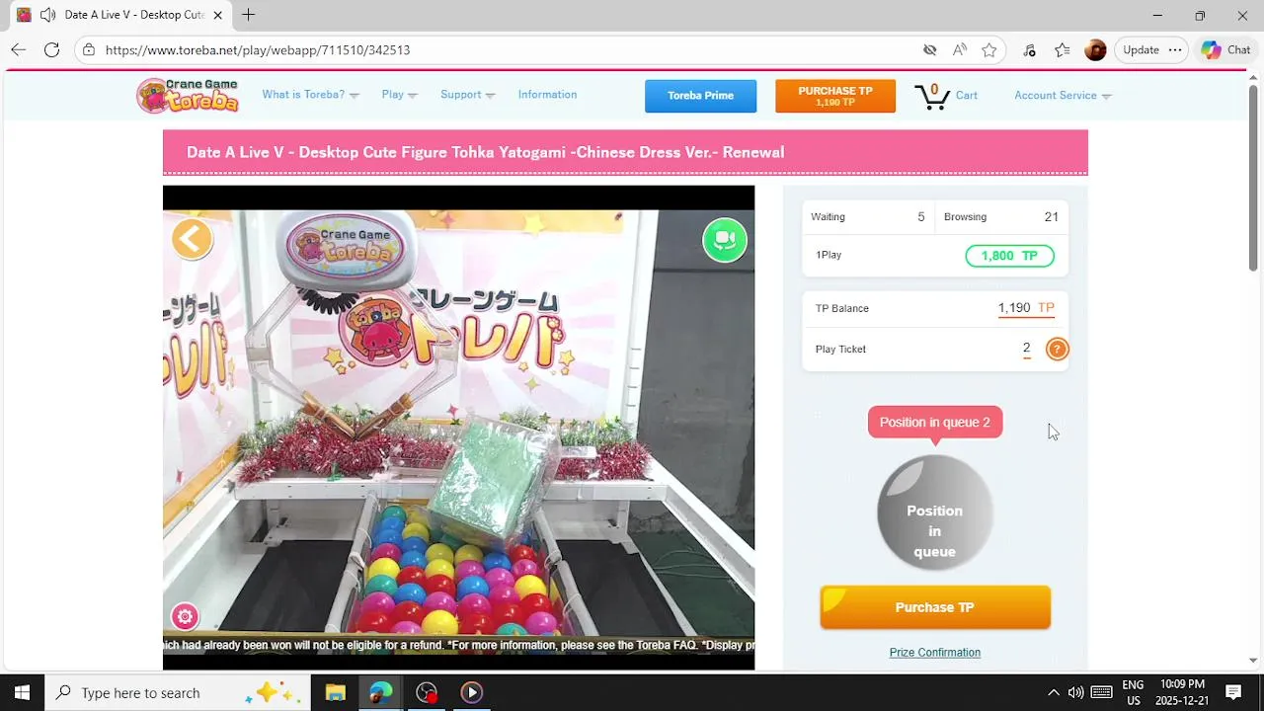Click the Read aloud icon in address bar
This screenshot has width=1264, height=711.
[959, 49]
